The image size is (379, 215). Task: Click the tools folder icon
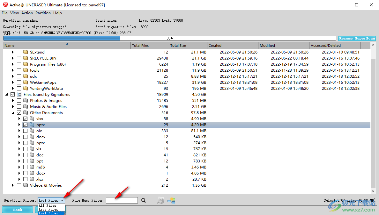click(x=26, y=70)
